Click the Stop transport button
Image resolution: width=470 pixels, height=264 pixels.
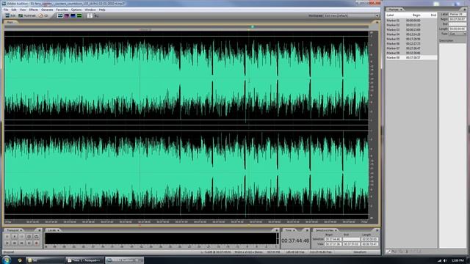pos(7,236)
